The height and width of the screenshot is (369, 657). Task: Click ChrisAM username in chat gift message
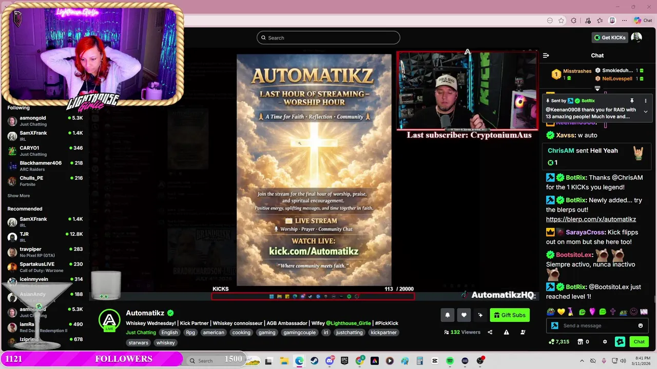(561, 151)
